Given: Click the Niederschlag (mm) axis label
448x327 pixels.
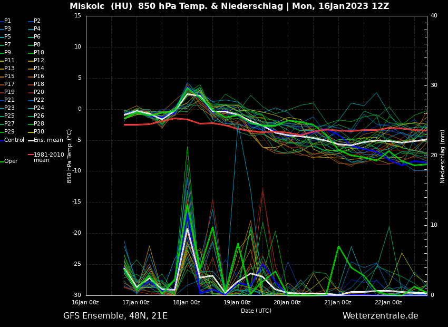Looking at the screenshot, I should pos(443,156).
